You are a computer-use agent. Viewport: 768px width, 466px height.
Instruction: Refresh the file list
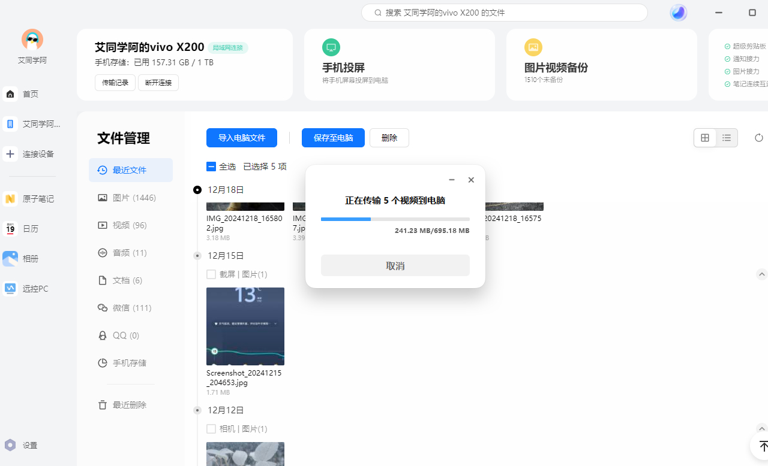pos(759,138)
